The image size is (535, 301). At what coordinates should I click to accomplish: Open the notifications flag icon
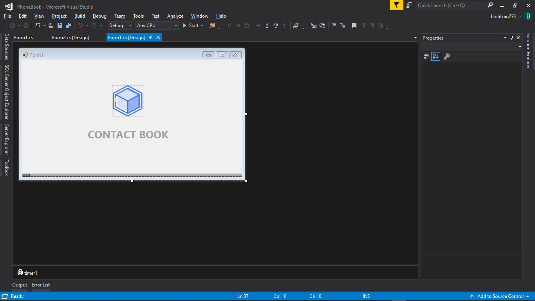(396, 5)
